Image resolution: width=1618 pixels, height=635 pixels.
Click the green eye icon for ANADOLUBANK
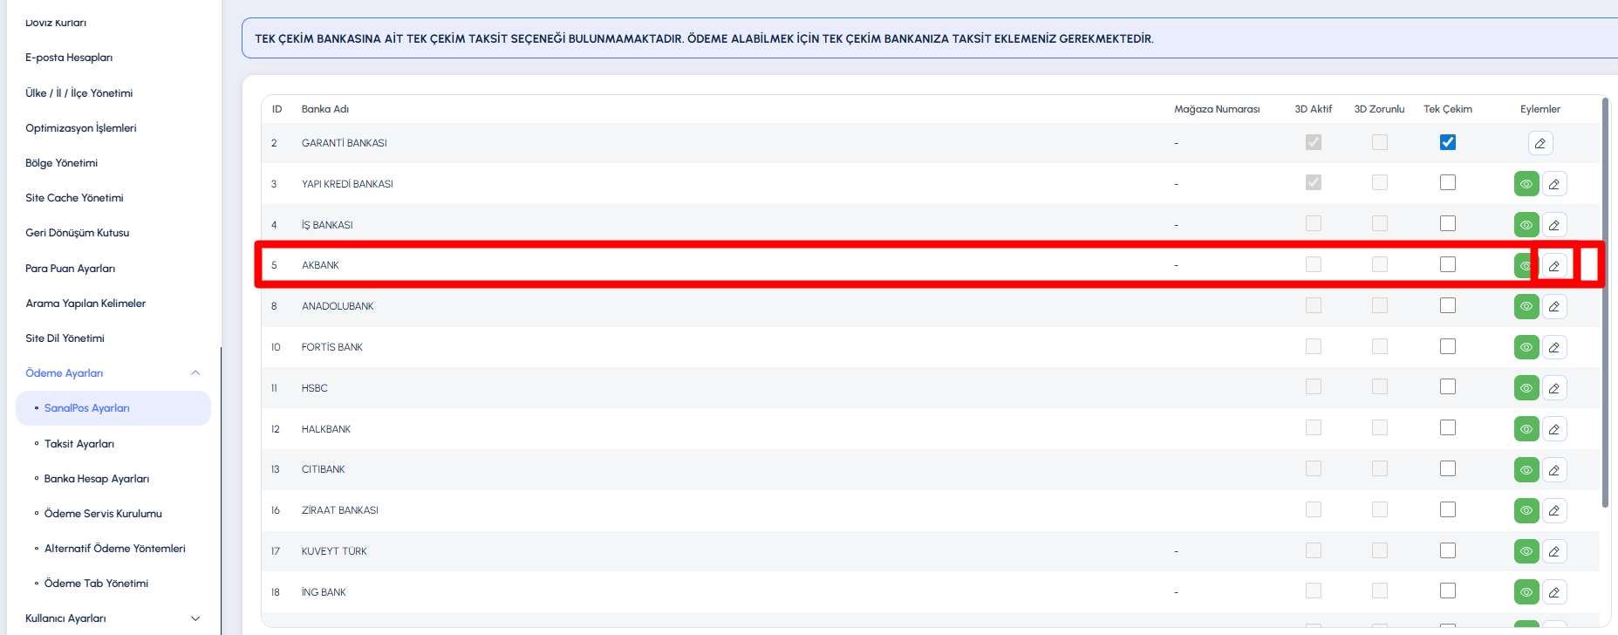[x=1526, y=306]
